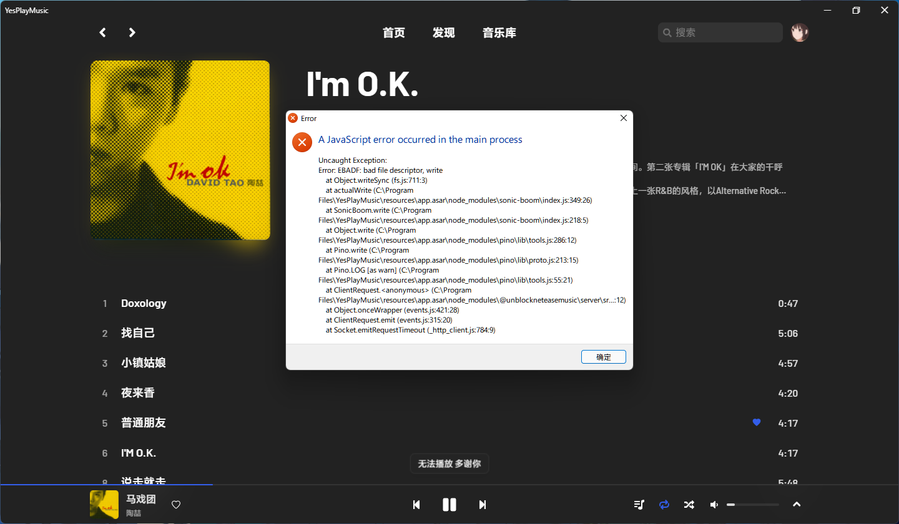Open the 音乐库 section
Viewport: 899px width, 524px height.
pos(499,32)
